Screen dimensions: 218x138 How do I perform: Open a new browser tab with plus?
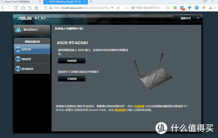(x=91, y=2)
